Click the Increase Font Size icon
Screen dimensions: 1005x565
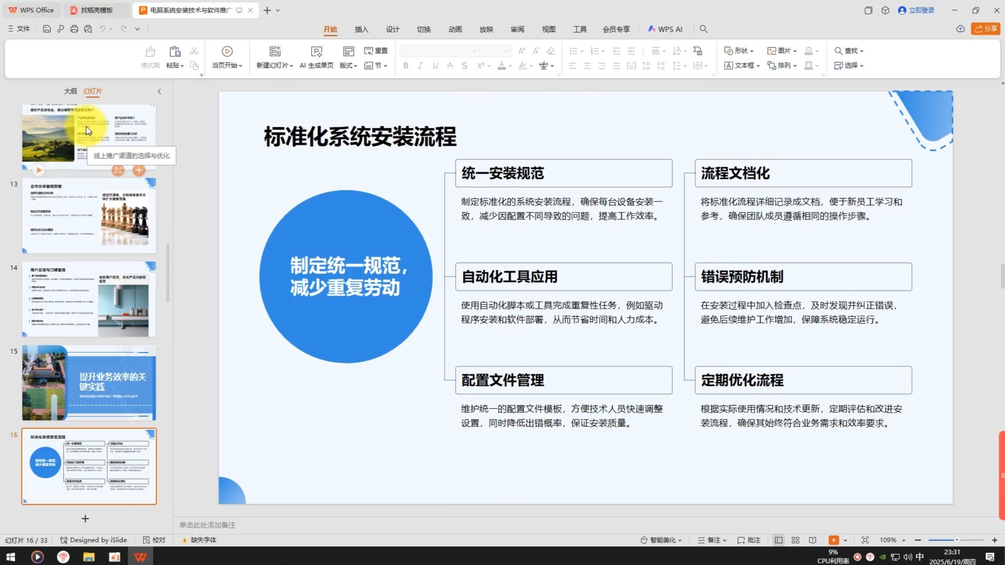coord(521,51)
